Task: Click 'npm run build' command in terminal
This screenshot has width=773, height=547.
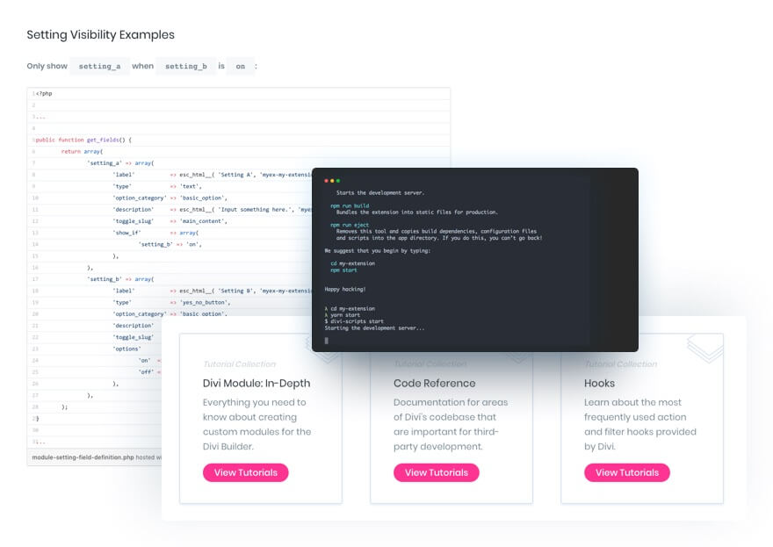Action: [x=343, y=205]
